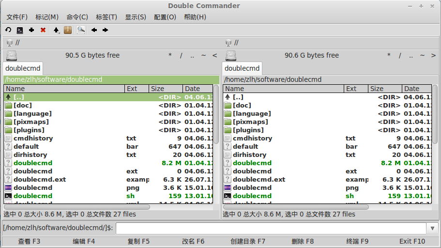Image resolution: width=441 pixels, height=248 pixels.
Task: Click the right panel [plugins] folder icon
Action: (228, 130)
